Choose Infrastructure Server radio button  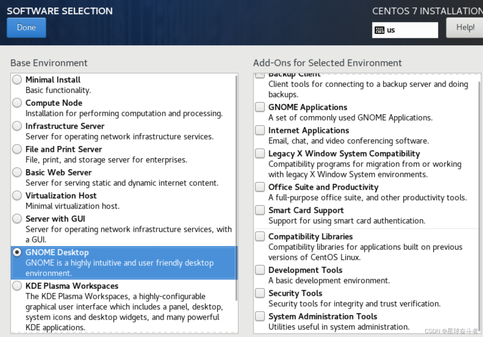(17, 126)
